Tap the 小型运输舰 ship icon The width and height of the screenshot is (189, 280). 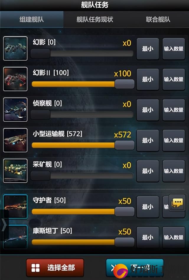15,140
